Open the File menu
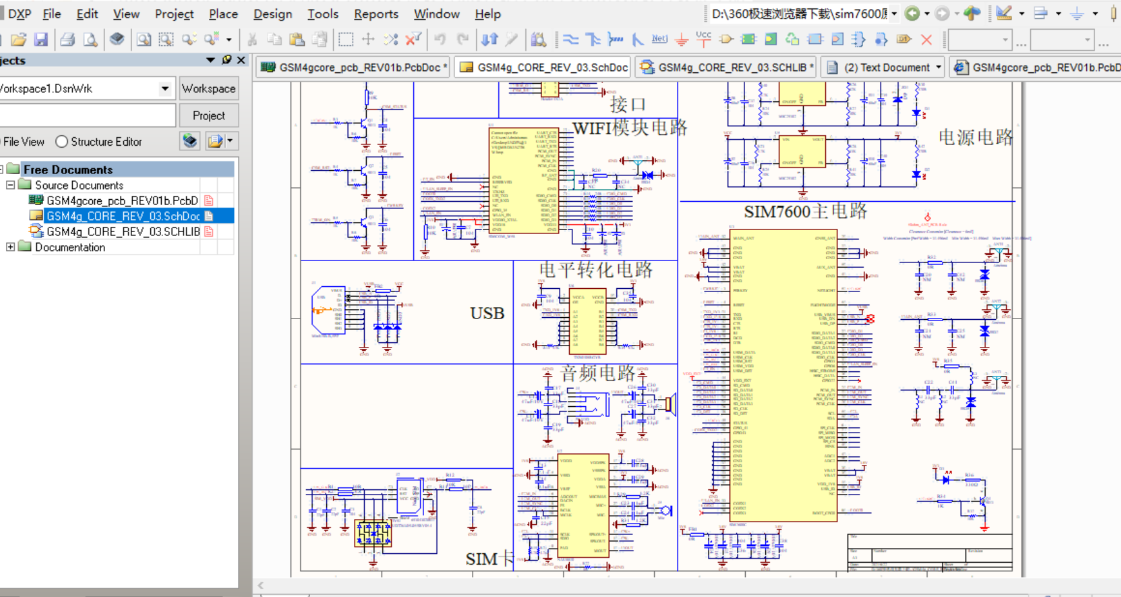The width and height of the screenshot is (1121, 597). 52,14
